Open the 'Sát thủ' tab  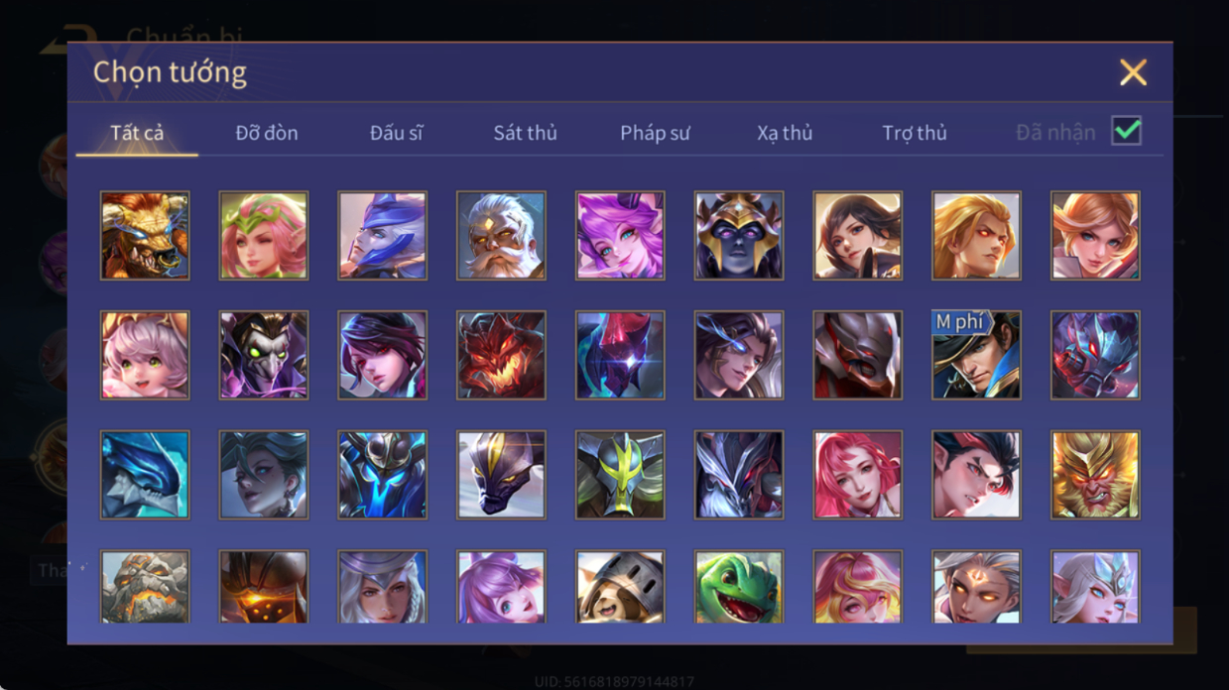pyautogui.click(x=525, y=133)
